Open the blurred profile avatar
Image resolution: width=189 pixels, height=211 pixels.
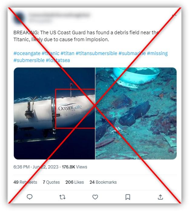tap(19, 18)
